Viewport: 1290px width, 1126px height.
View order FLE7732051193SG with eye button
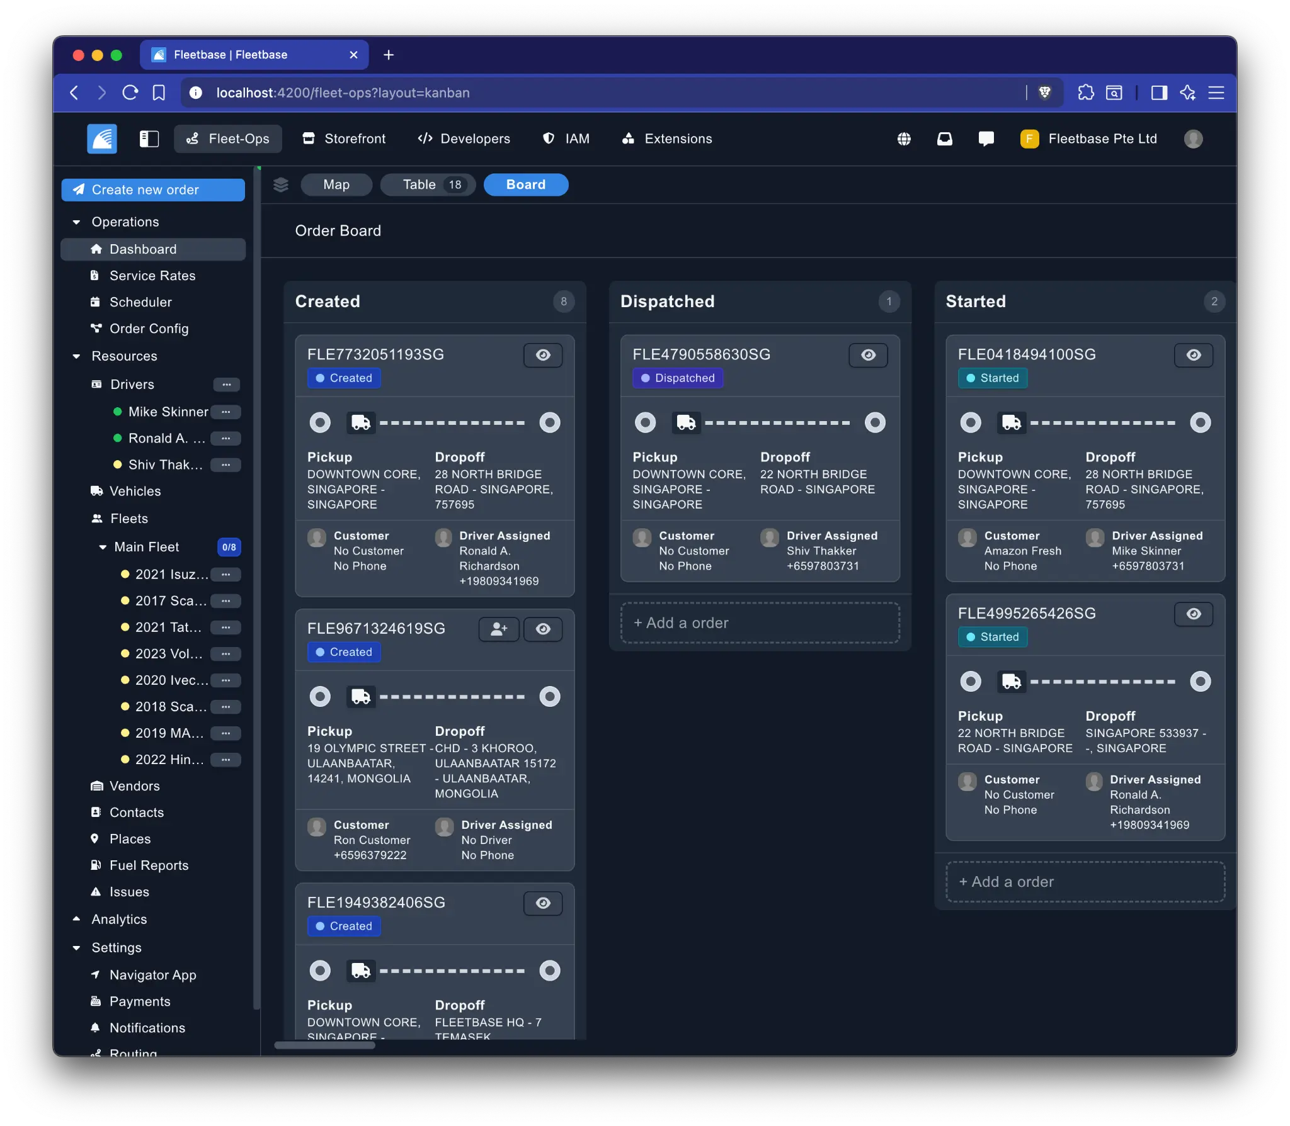click(543, 355)
